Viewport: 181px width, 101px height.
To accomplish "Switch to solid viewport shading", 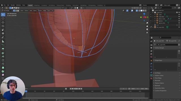I will click(x=141, y=11).
